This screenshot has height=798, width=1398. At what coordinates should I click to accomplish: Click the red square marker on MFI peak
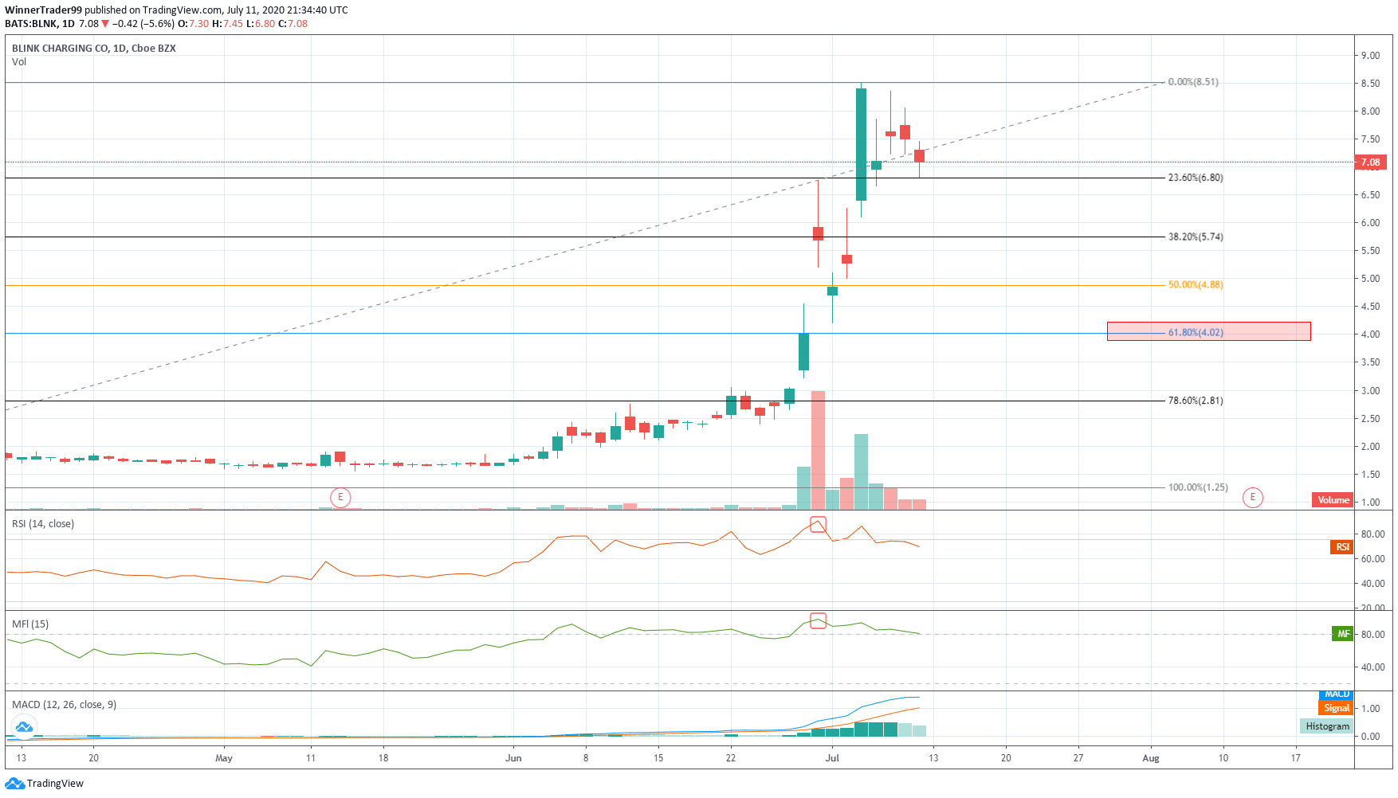coord(818,620)
